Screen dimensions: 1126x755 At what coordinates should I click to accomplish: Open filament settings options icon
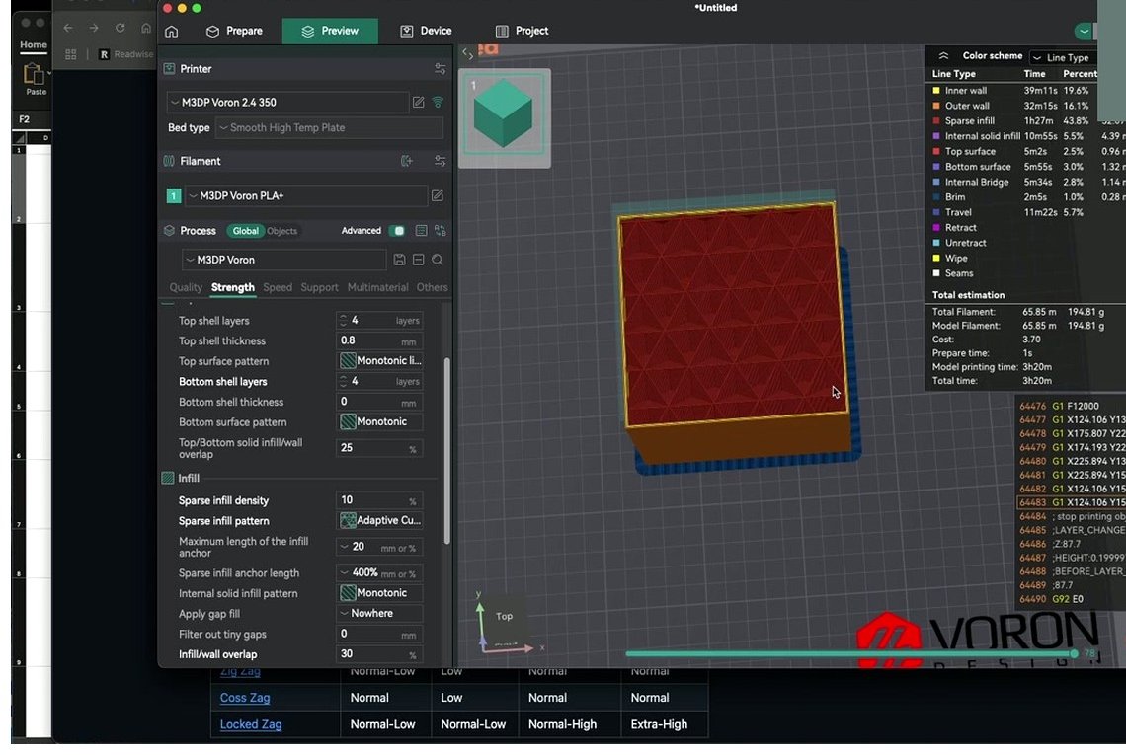tap(440, 161)
